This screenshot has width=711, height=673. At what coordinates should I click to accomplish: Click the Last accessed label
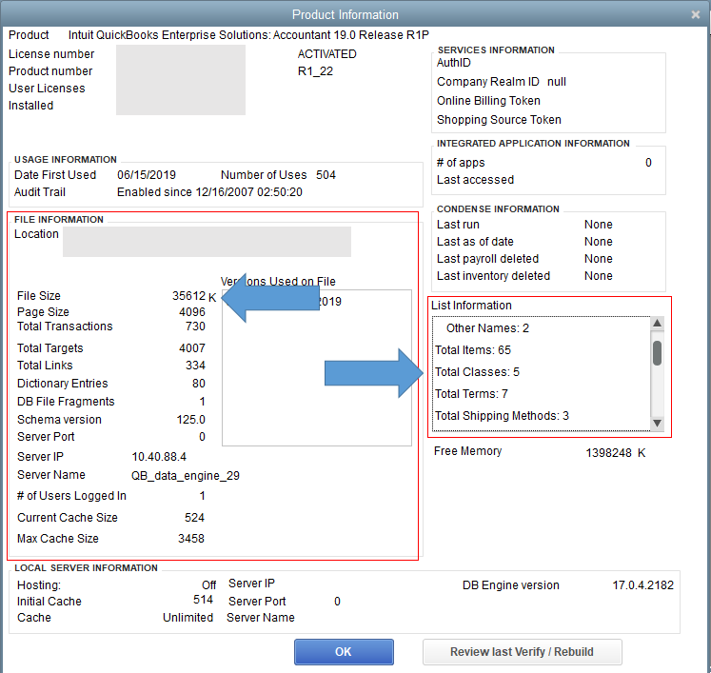tap(475, 180)
